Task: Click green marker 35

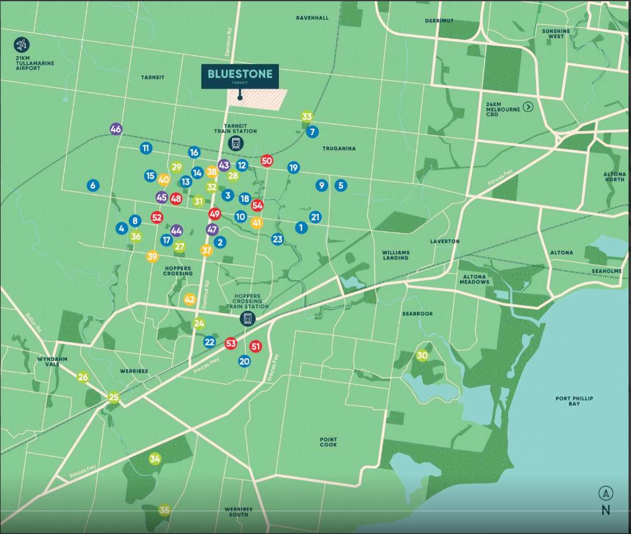Action: click(164, 511)
